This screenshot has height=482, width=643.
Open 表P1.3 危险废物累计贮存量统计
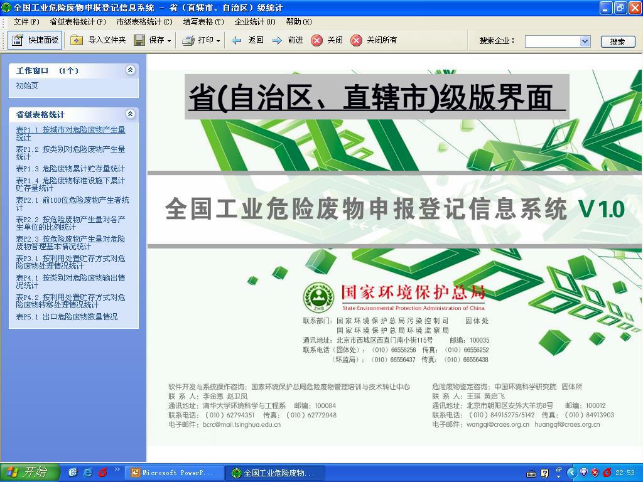point(70,168)
